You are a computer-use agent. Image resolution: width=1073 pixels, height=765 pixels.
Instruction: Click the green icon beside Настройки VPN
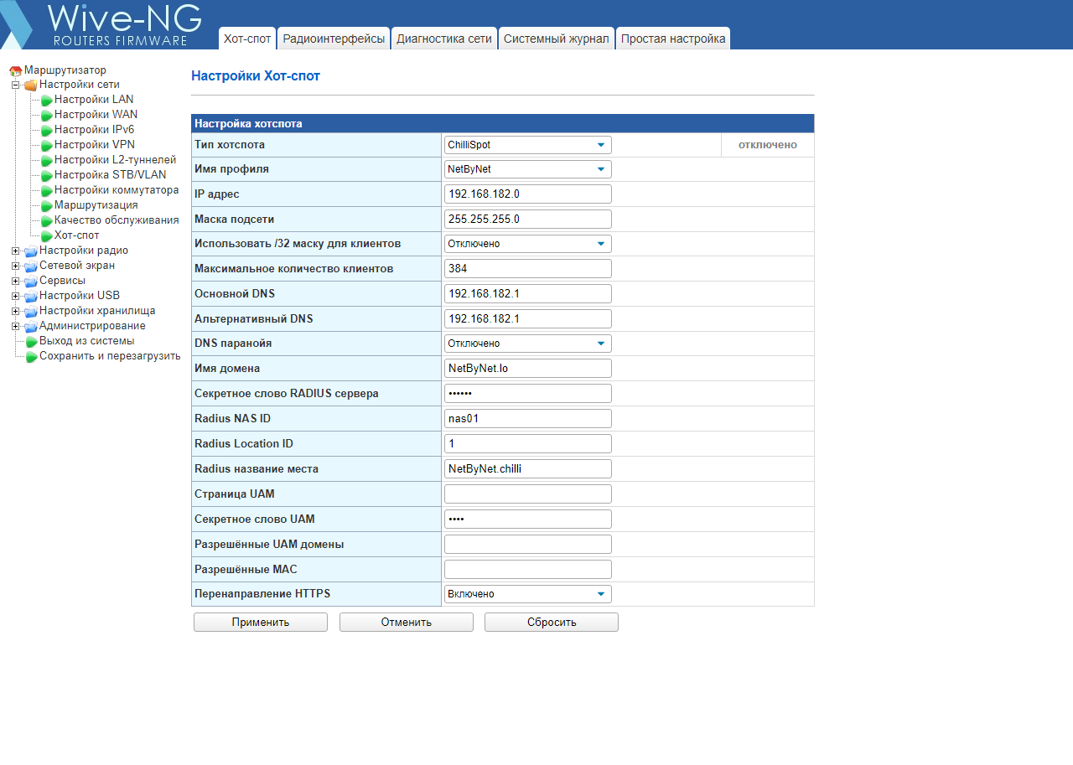47,146
